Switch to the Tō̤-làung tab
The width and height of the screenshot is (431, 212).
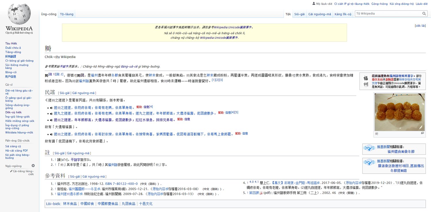[66, 13]
